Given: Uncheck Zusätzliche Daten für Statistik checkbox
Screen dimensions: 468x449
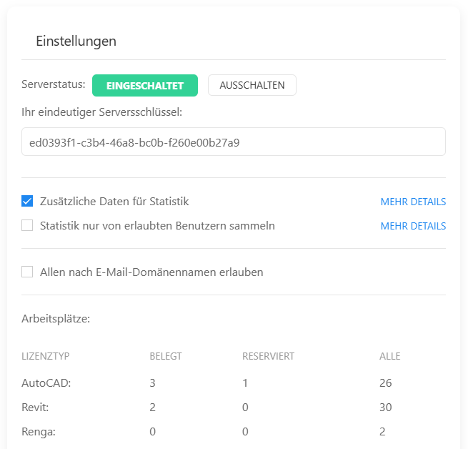Looking at the screenshot, I should click(28, 202).
